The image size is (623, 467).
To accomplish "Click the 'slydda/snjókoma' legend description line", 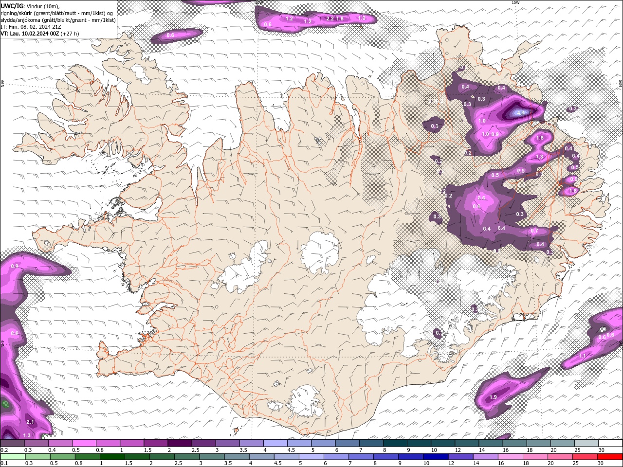I will point(58,20).
